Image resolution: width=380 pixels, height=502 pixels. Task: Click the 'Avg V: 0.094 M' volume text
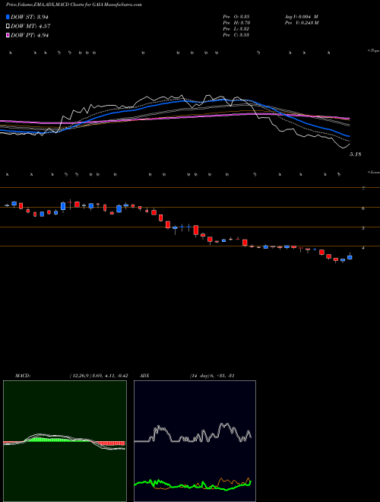pyautogui.click(x=301, y=17)
